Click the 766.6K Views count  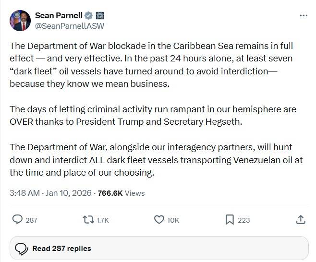point(121,193)
